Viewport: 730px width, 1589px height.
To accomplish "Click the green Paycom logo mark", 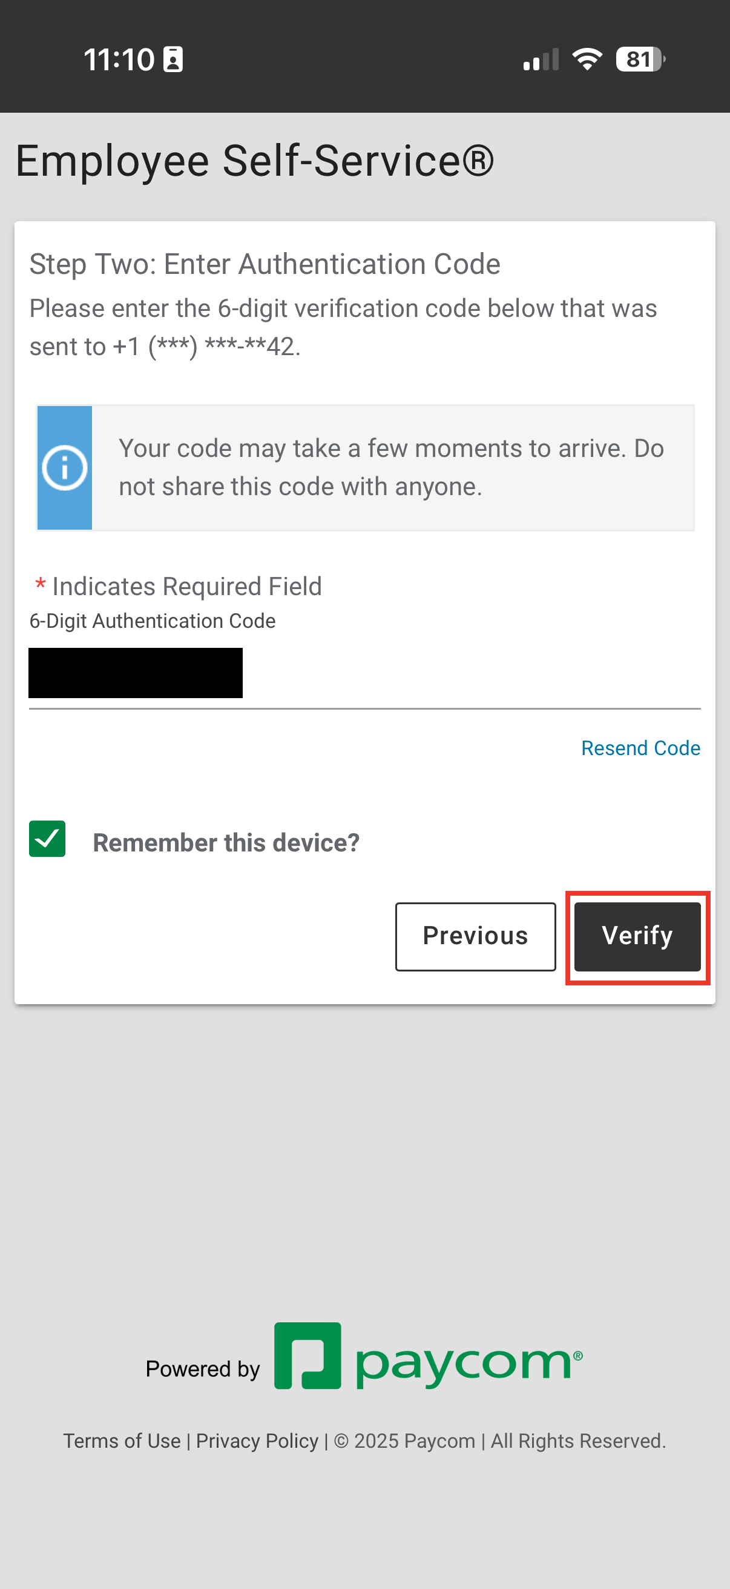I will coord(307,1355).
